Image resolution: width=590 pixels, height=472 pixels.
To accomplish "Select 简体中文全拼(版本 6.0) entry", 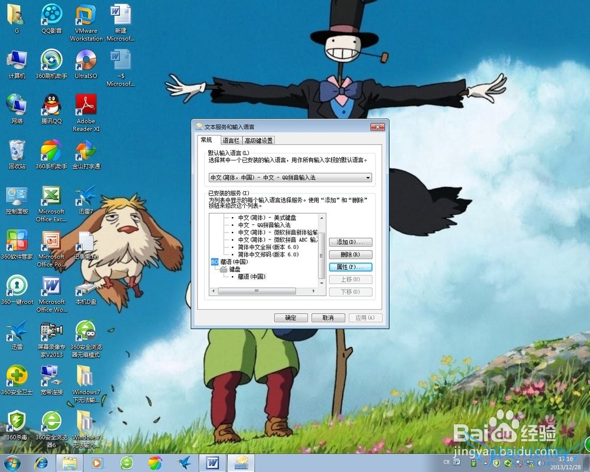I will coord(268,247).
